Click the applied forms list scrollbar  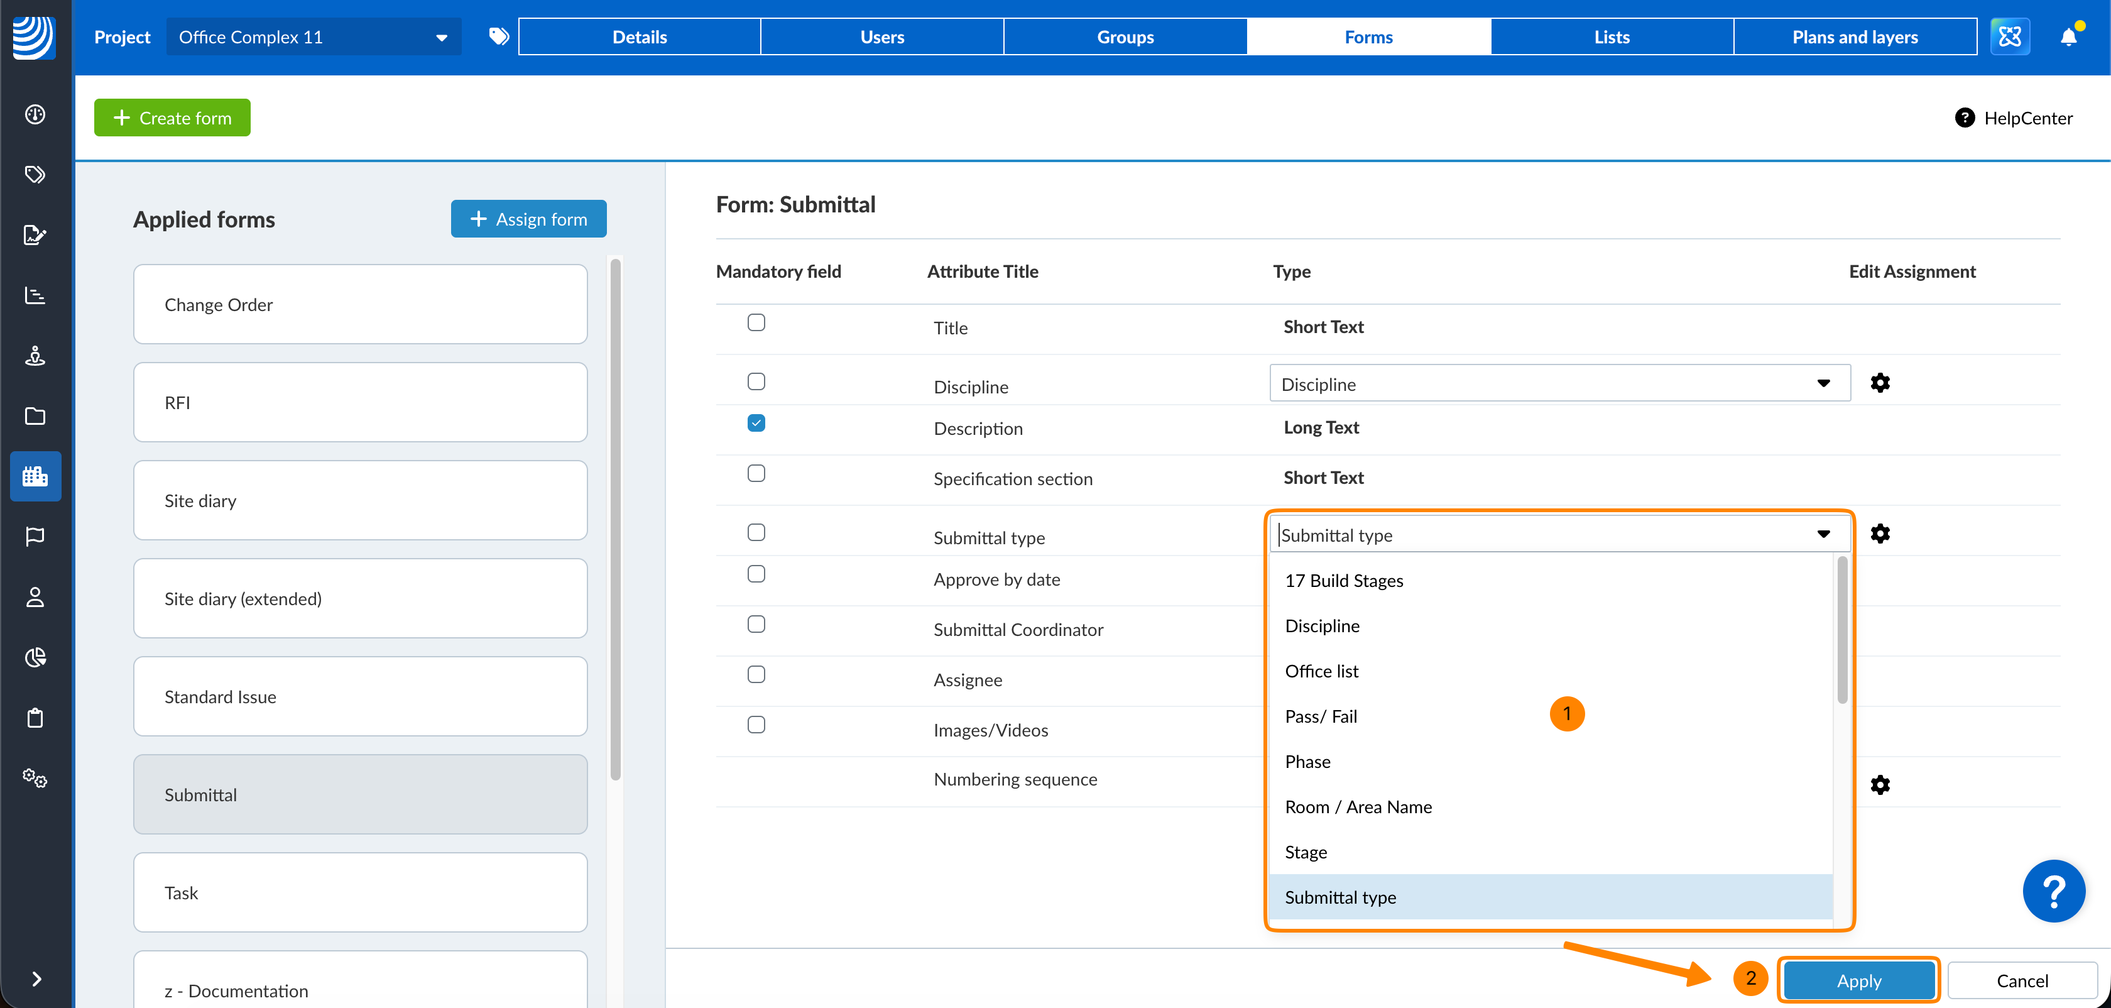coord(616,520)
